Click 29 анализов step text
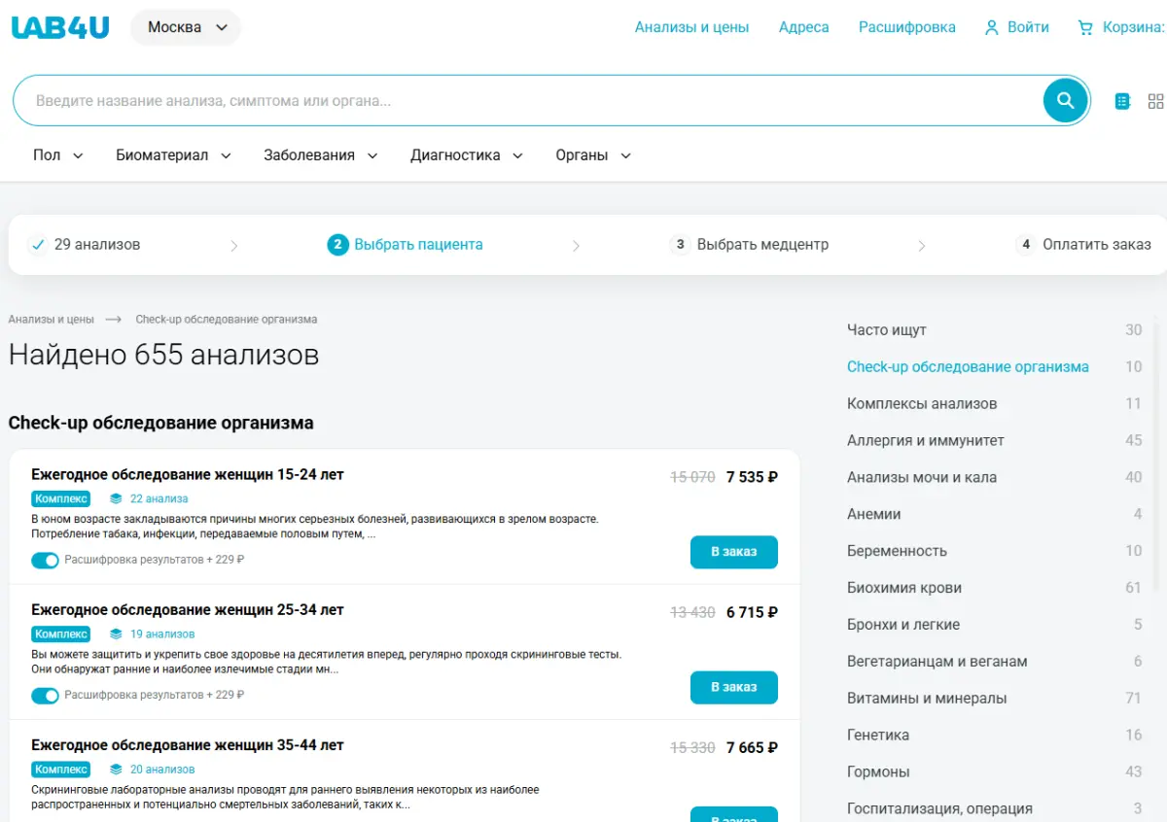 click(x=97, y=245)
